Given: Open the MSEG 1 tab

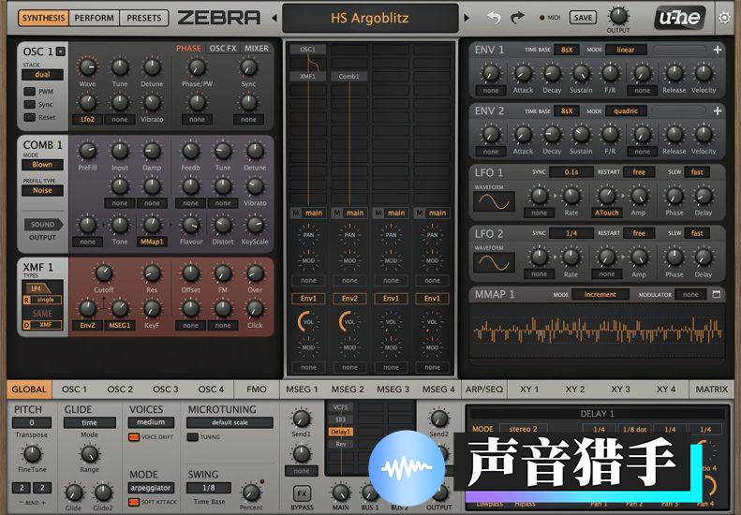Looking at the screenshot, I should pyautogui.click(x=302, y=390).
